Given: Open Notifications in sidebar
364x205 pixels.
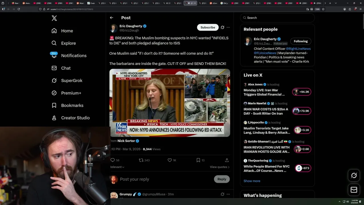Looking at the screenshot, I should point(69,56).
